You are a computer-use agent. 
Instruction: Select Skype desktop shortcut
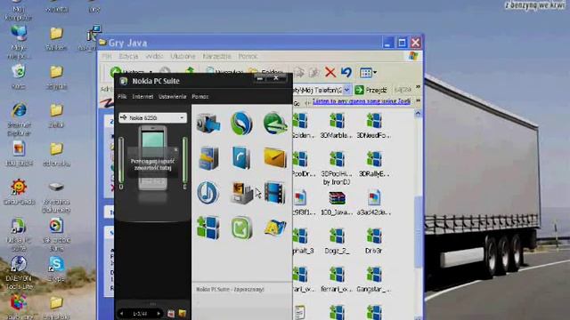click(x=56, y=268)
